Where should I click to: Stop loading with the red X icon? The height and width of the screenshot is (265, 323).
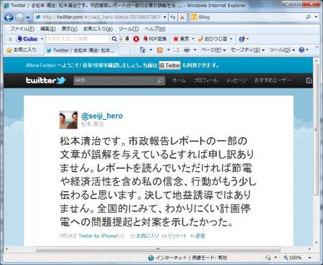tap(182, 17)
